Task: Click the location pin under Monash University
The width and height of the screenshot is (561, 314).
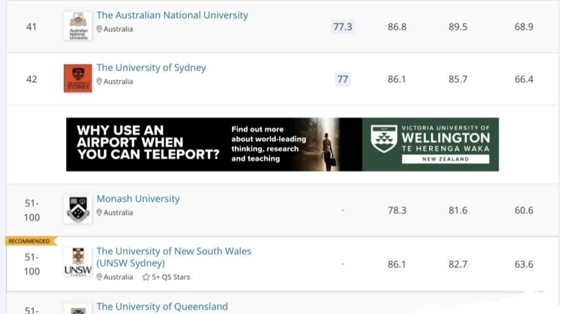Action: 99,212
